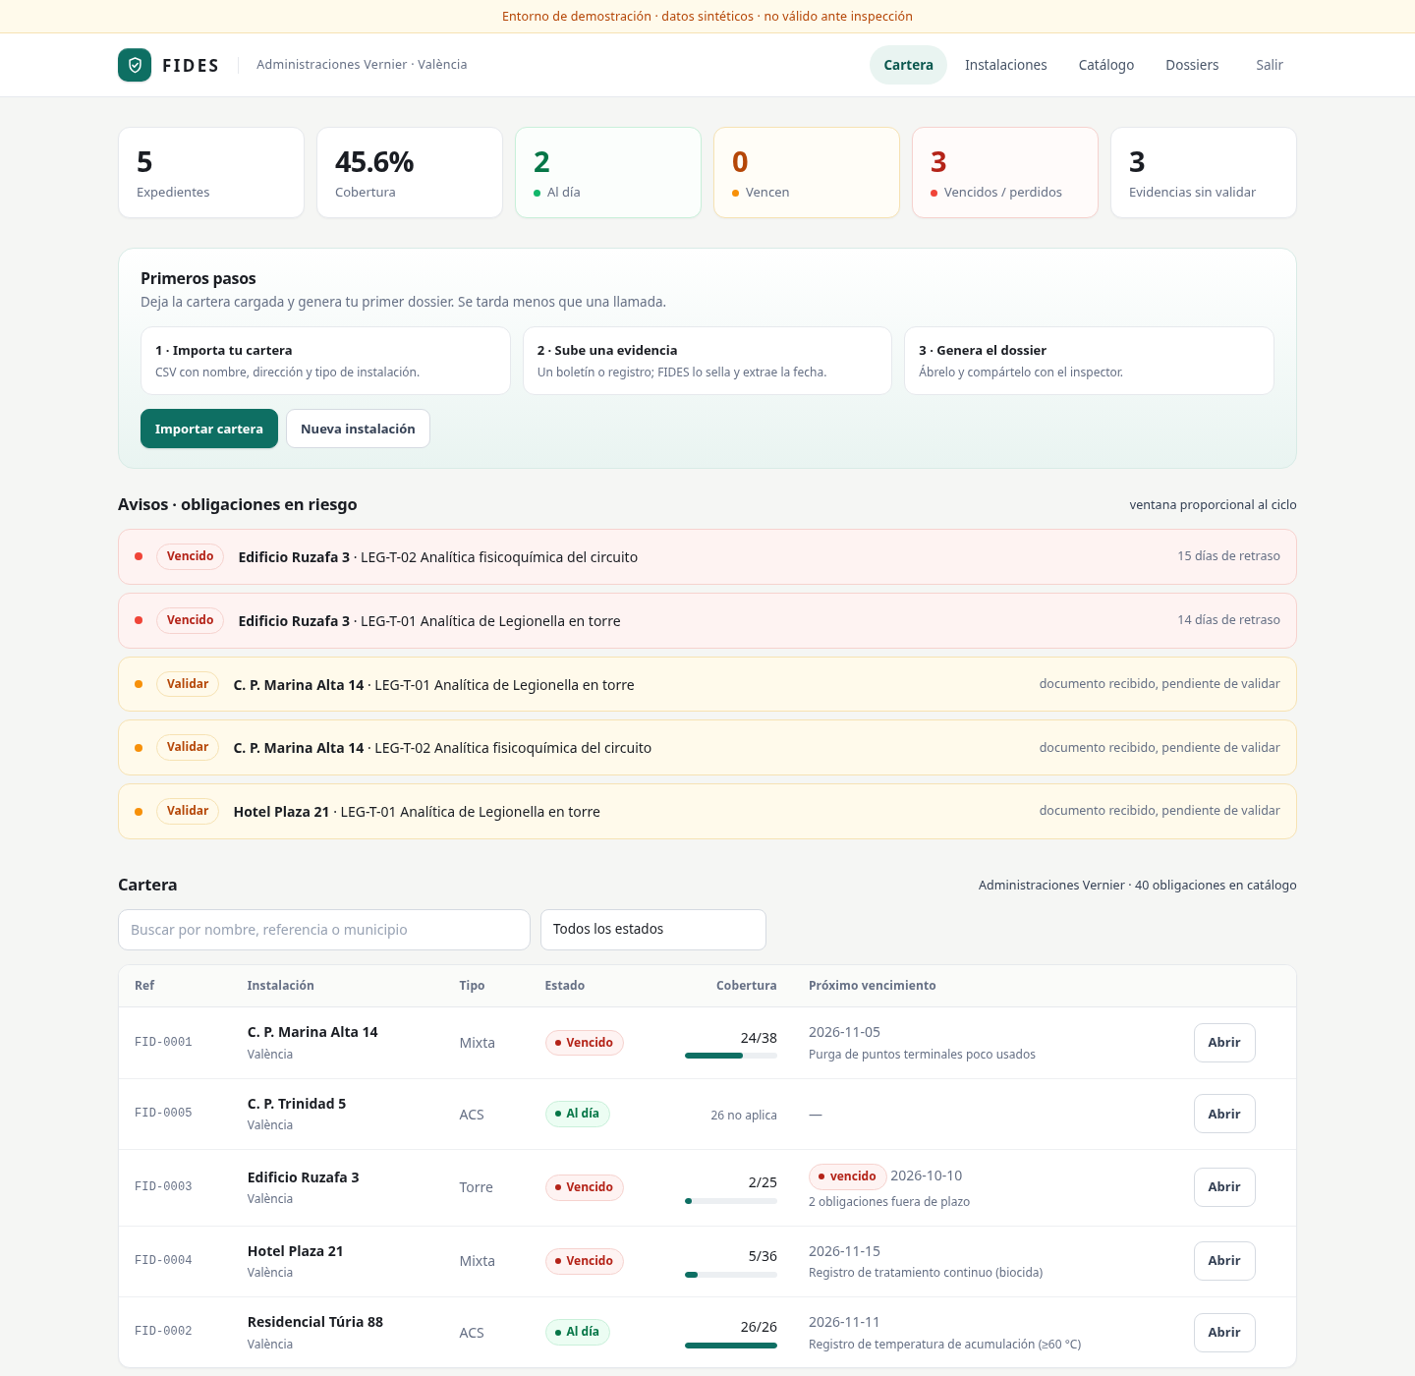Click the FIDES shield logo icon

coord(135,65)
